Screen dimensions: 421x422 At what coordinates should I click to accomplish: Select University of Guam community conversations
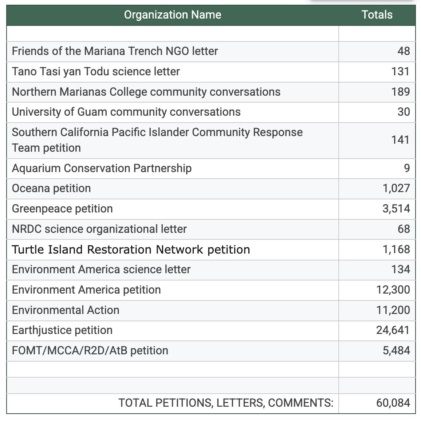[126, 112]
